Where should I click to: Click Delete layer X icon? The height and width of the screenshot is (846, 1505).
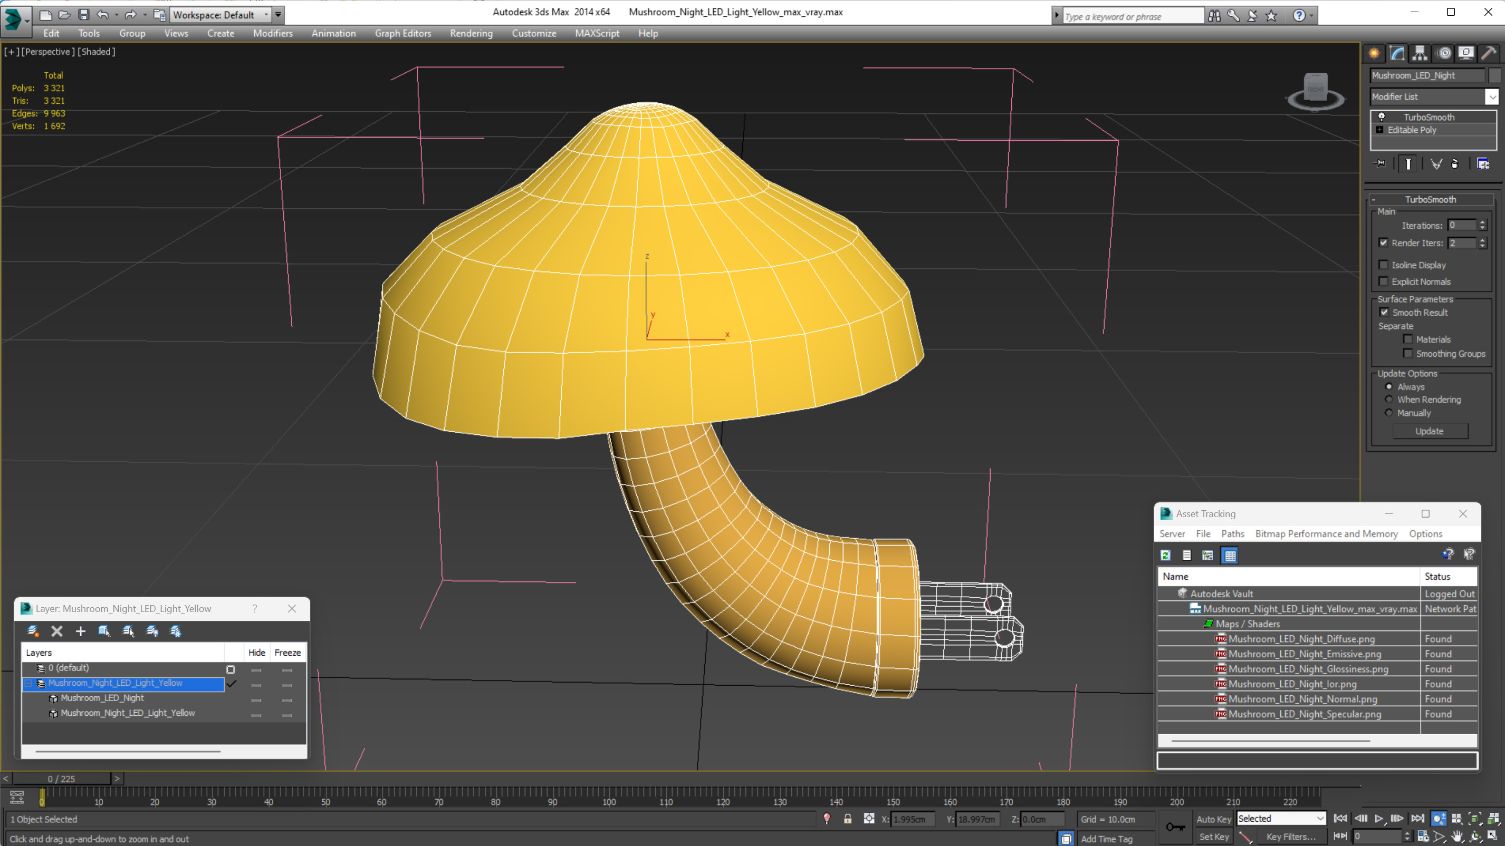(56, 631)
